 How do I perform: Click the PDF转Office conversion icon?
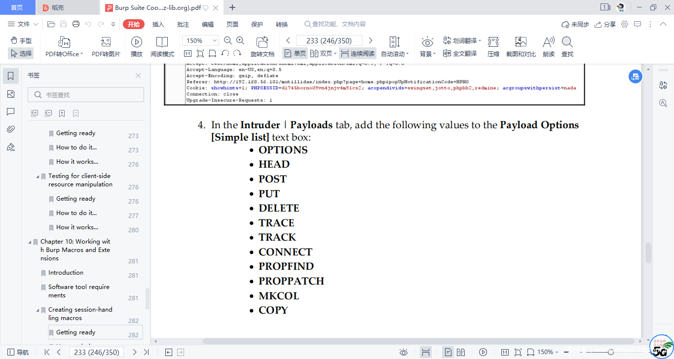click(x=64, y=42)
